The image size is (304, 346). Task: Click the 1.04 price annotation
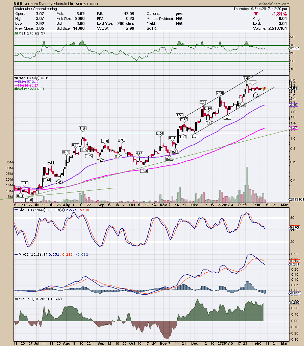point(160,134)
